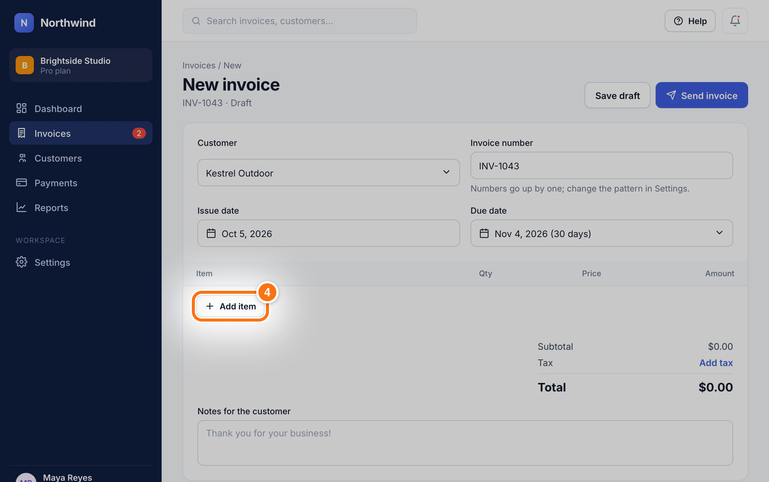Click the Issue date calendar icon

[211, 233]
